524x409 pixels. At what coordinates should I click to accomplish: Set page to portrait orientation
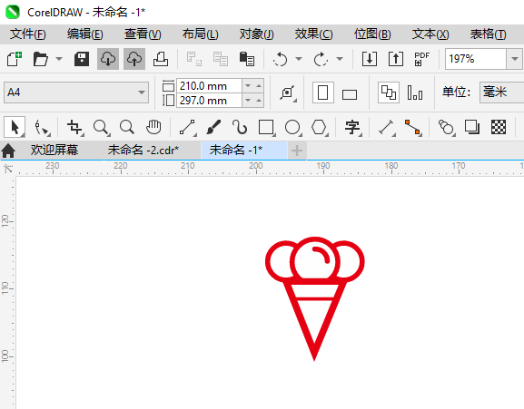(322, 93)
